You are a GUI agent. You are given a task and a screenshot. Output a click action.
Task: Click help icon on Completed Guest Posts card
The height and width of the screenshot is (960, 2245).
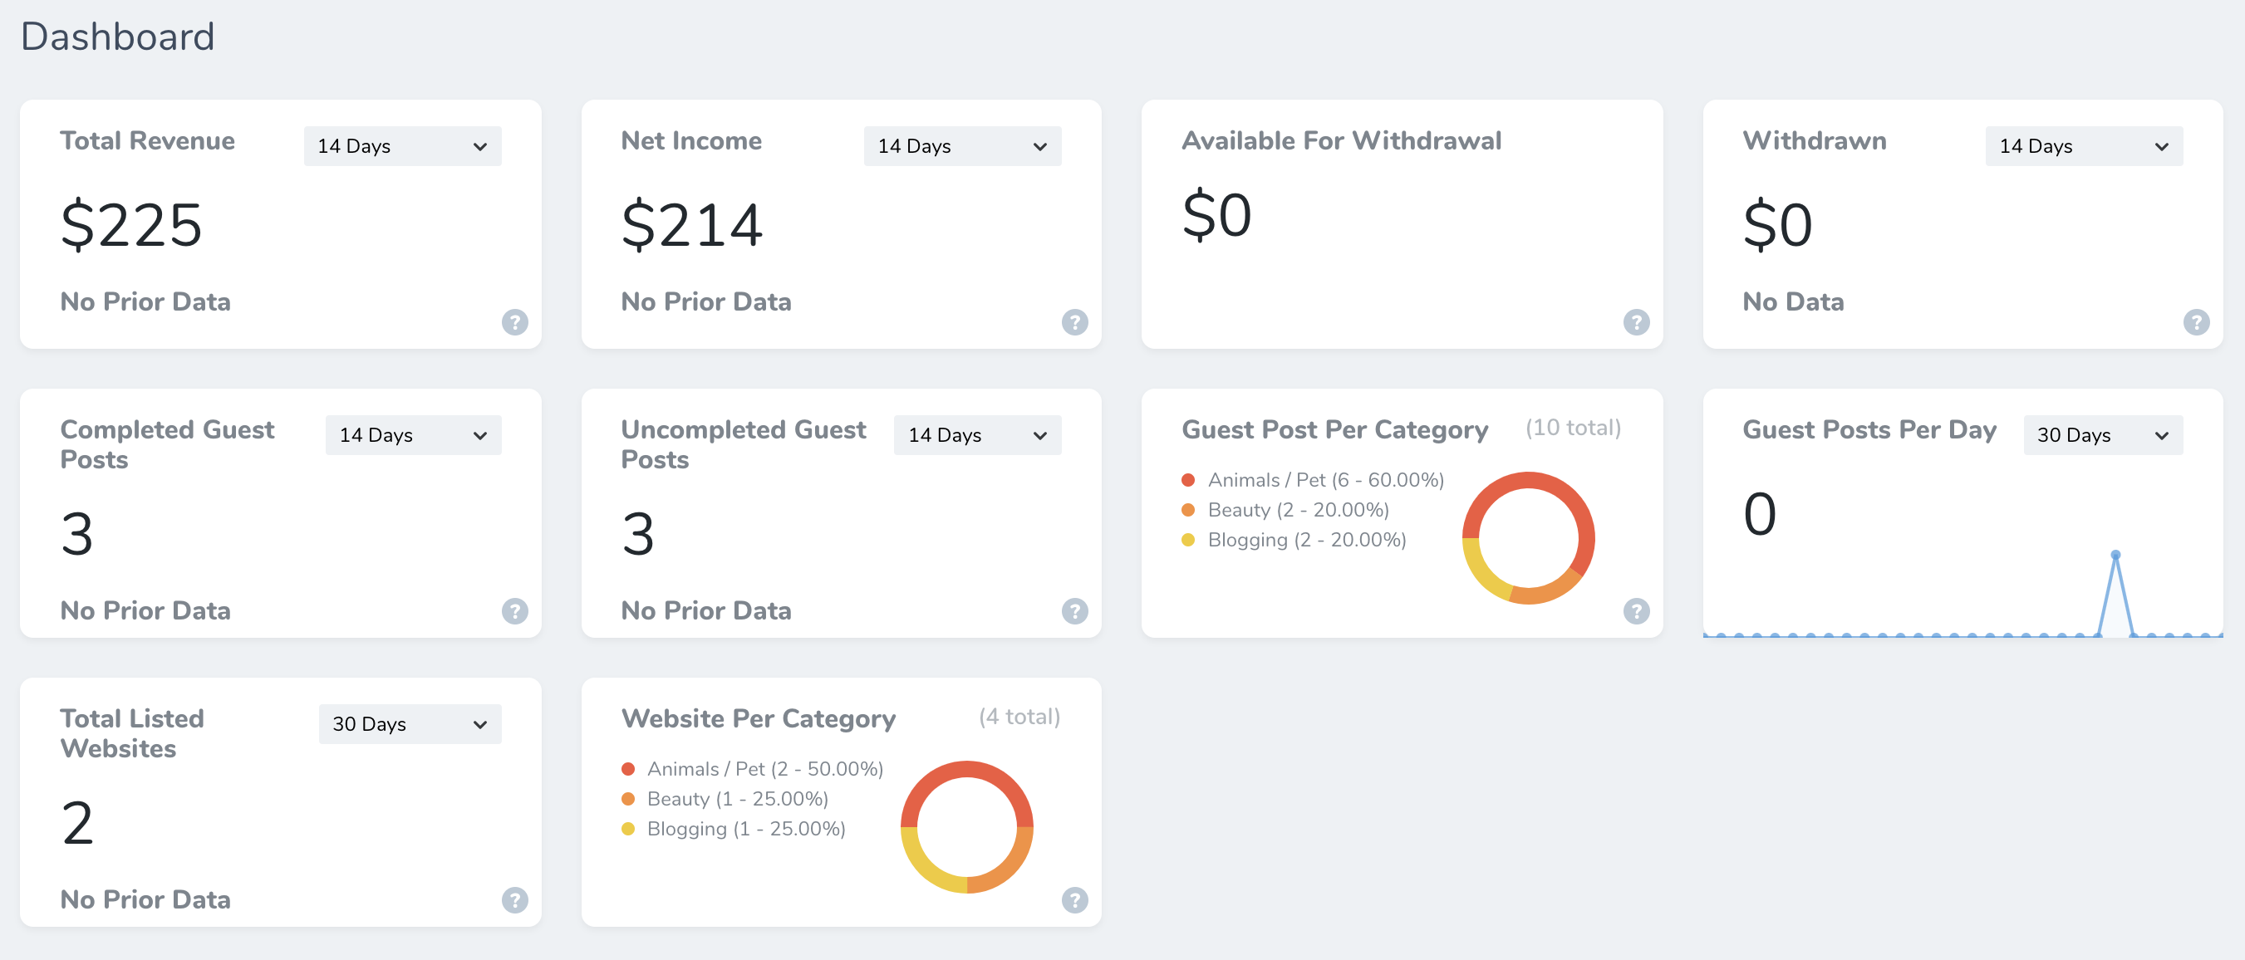click(x=515, y=610)
